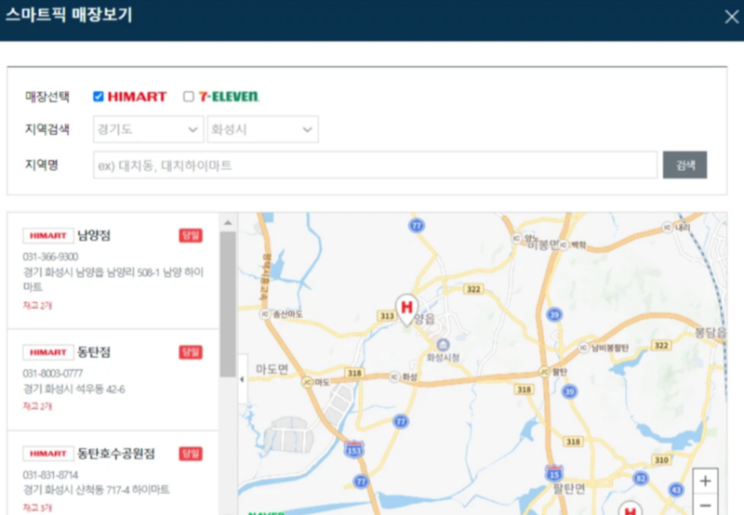Open the 경기도 province dropdown
The width and height of the screenshot is (744, 515).
pos(148,129)
